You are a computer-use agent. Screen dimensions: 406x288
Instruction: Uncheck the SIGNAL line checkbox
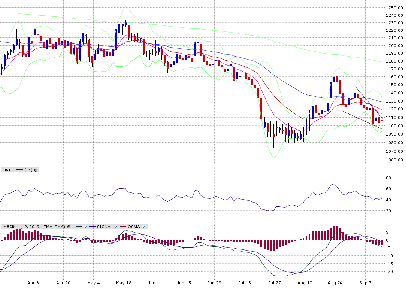[116, 227]
